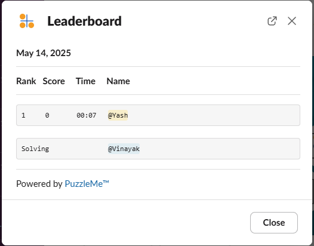Click empty space in the Solving row
The height and width of the screenshot is (246, 314).
tap(220, 149)
